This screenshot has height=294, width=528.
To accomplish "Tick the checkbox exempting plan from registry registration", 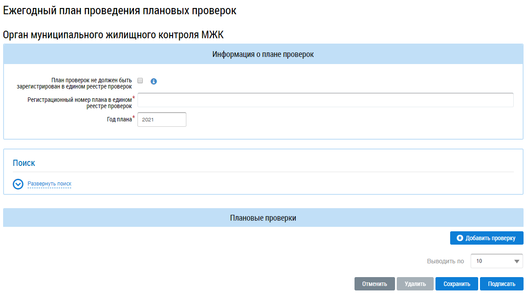I will coord(140,81).
